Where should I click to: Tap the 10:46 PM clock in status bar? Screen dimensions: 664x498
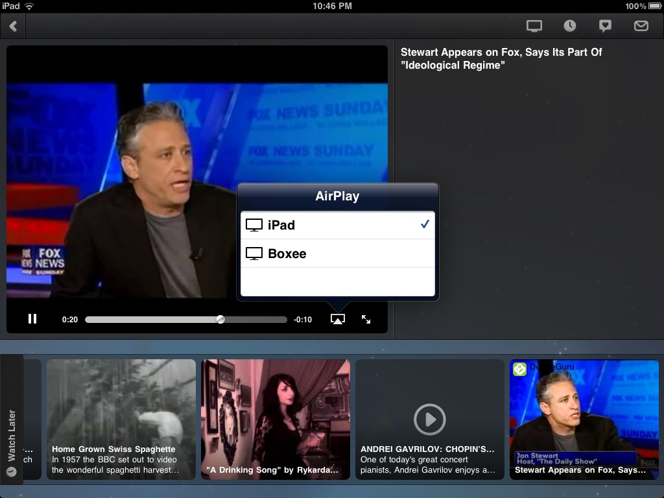coord(332,6)
